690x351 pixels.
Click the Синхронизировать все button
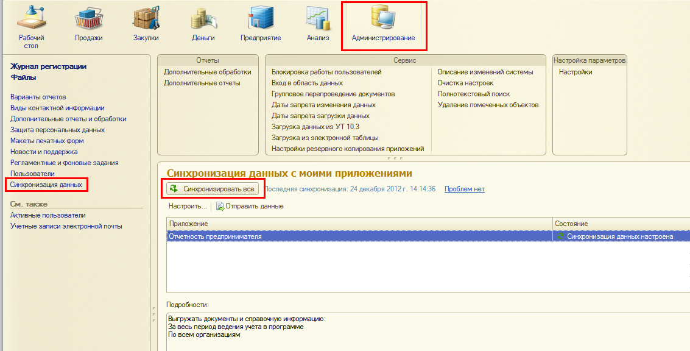213,189
